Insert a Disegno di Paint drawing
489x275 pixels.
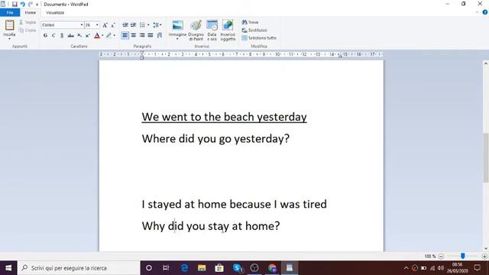point(196,30)
